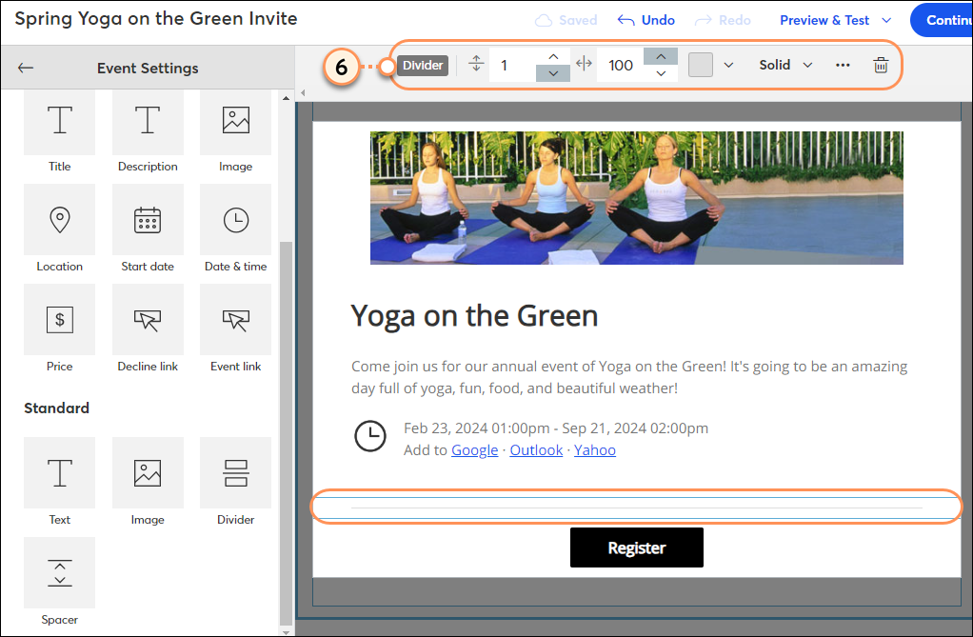The height and width of the screenshot is (637, 973).
Task: Open the Yahoo calendar link
Action: (594, 450)
